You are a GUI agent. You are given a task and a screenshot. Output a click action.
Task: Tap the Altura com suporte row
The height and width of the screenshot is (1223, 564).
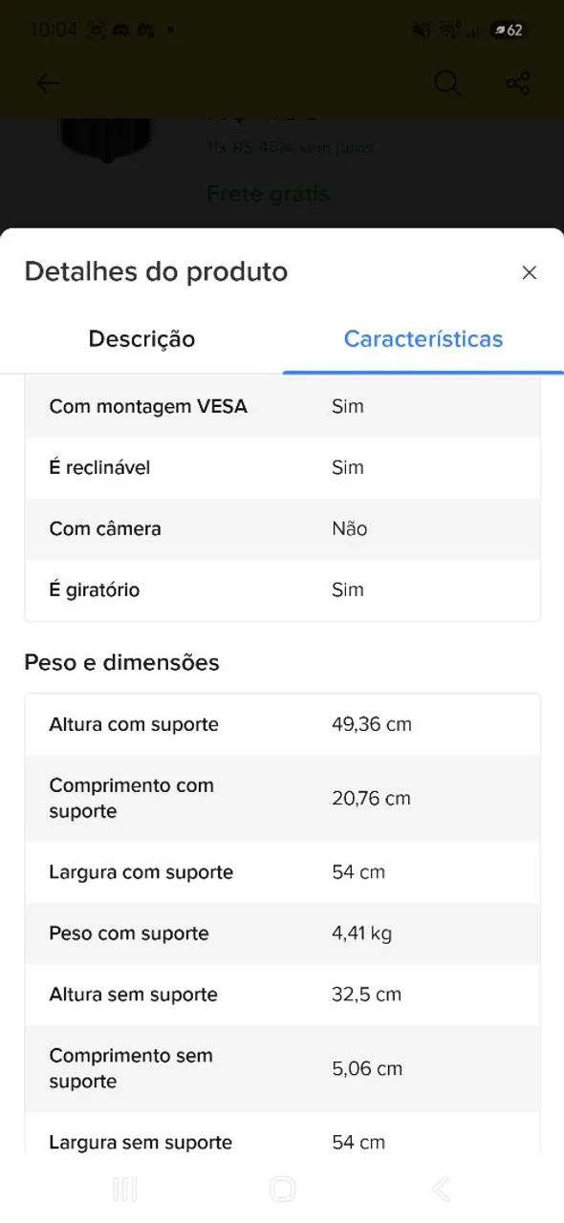(x=282, y=724)
